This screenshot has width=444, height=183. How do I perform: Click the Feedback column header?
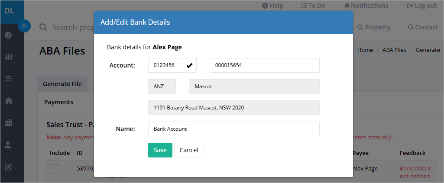pyautogui.click(x=412, y=153)
